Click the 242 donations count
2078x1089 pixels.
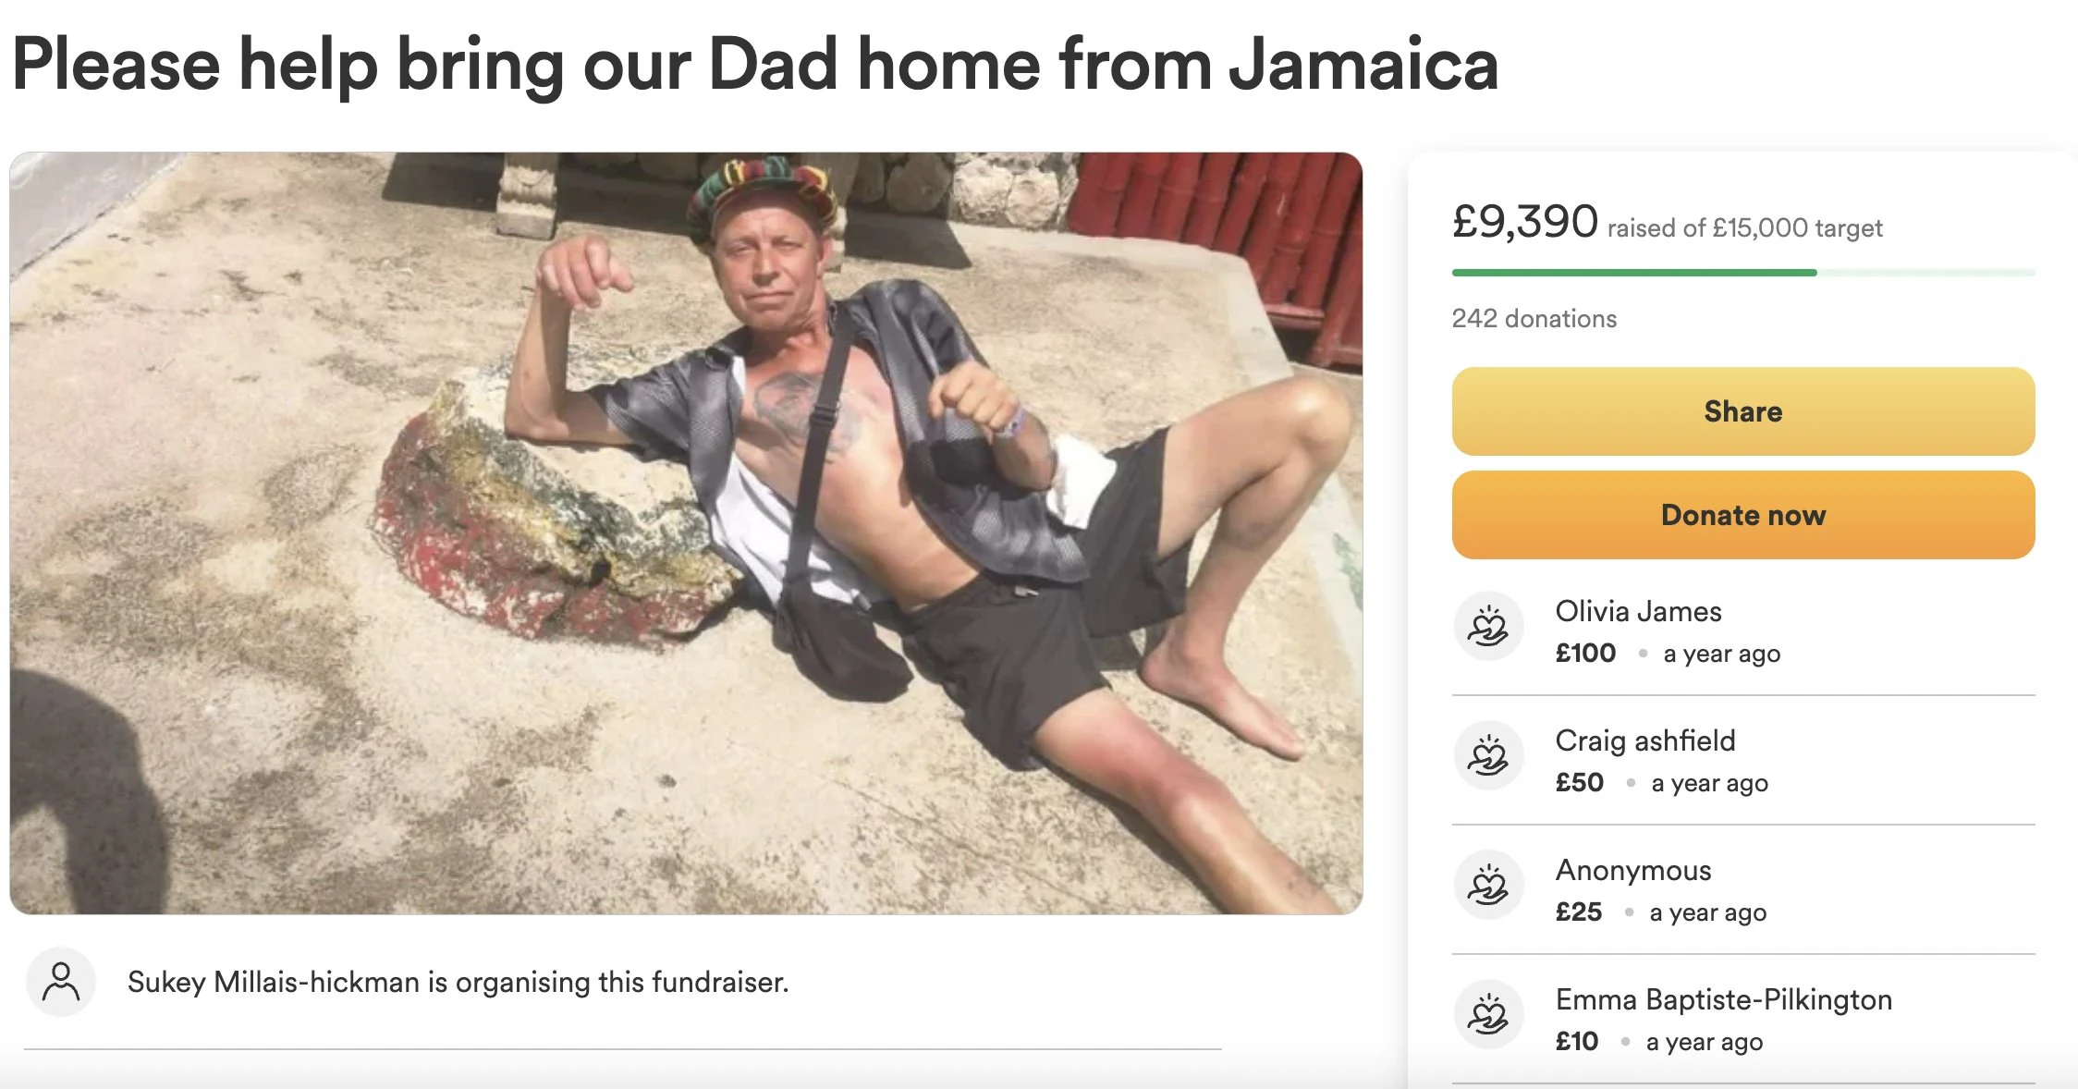[1534, 319]
